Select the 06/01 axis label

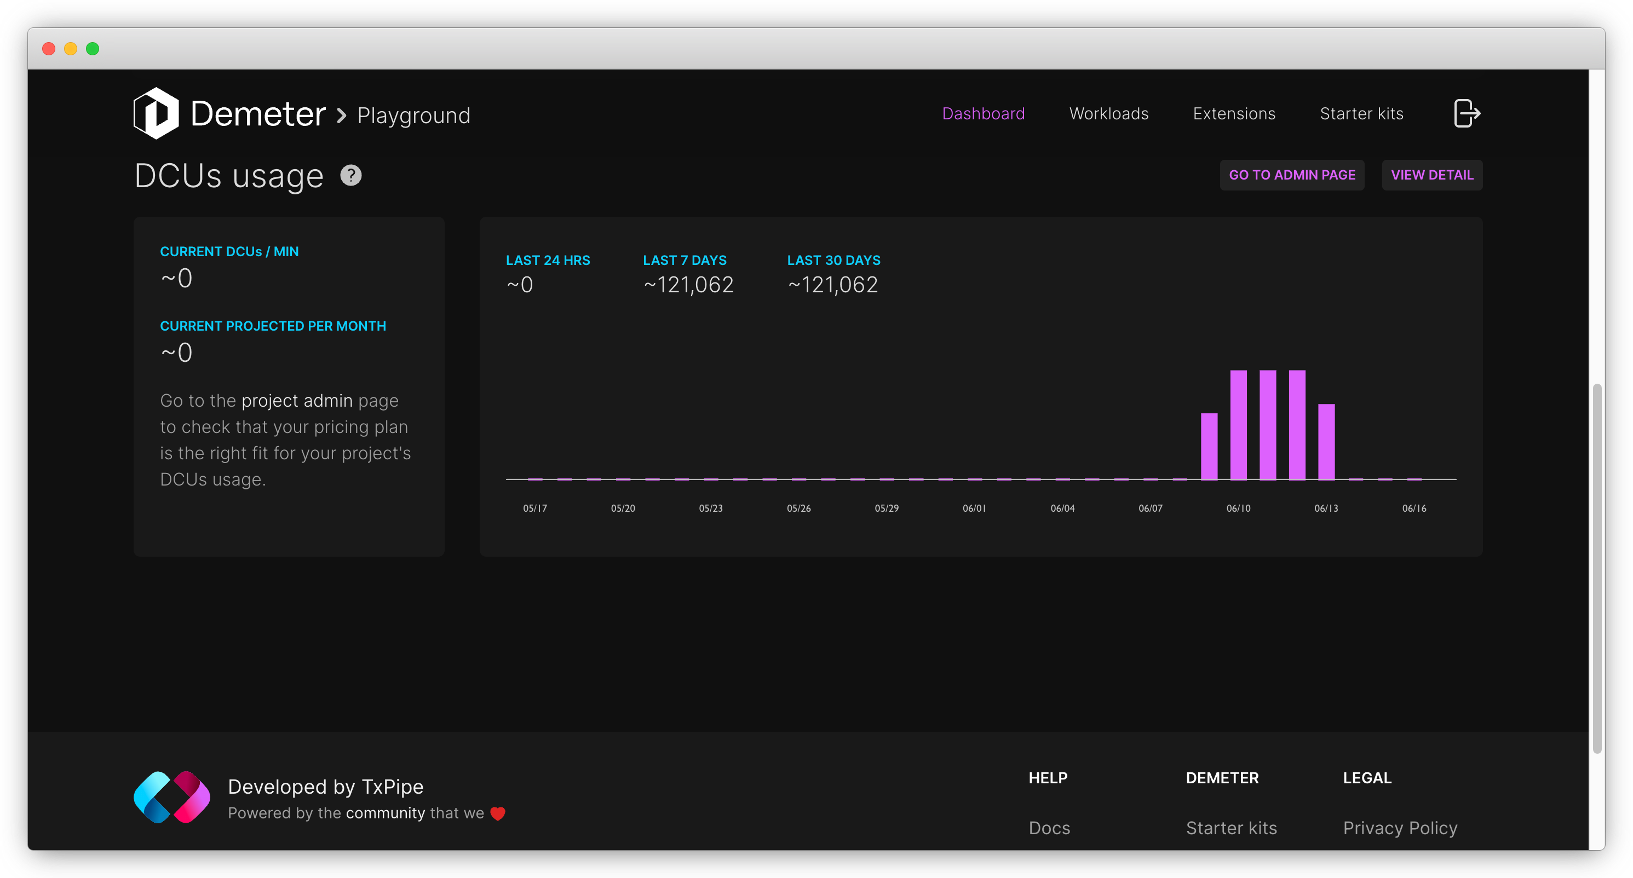974,509
